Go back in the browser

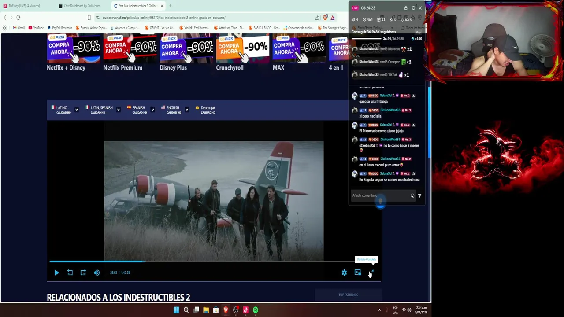pos(5,18)
